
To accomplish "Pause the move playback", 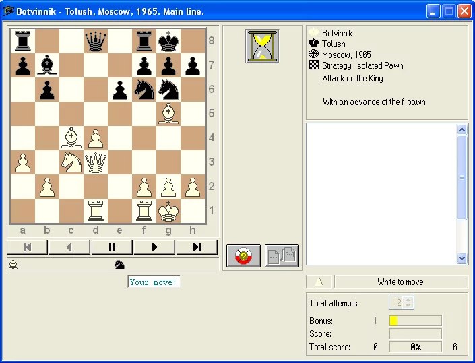I will 112,247.
